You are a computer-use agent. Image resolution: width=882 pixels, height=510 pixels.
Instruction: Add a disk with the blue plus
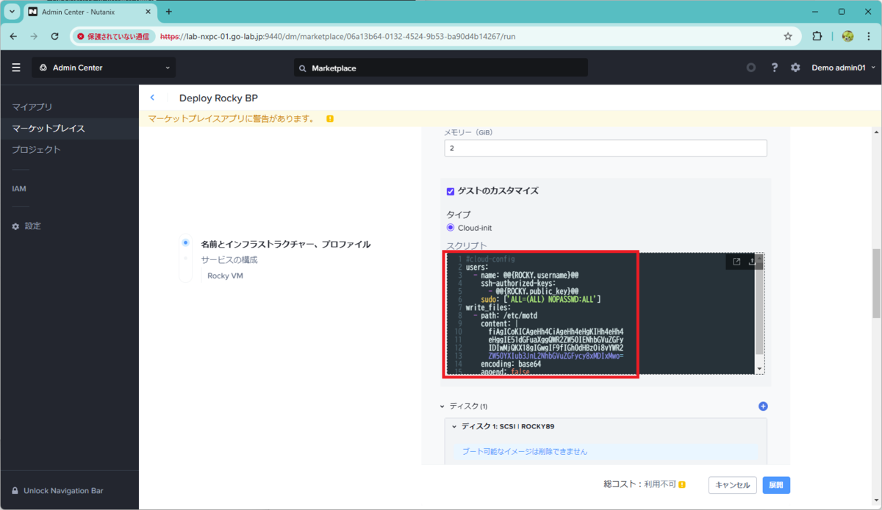tap(763, 406)
